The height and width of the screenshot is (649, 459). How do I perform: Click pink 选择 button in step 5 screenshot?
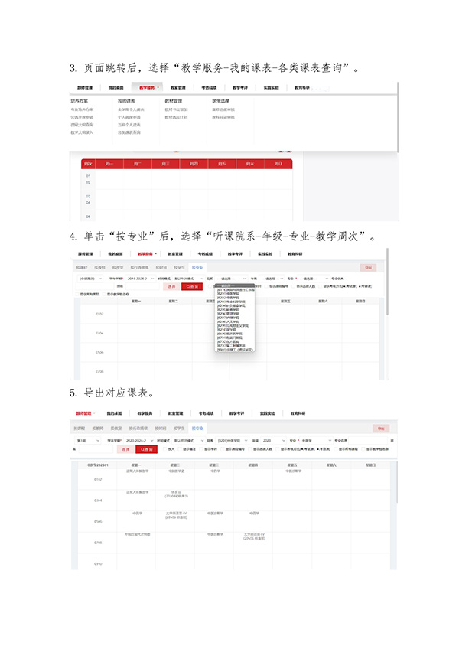click(125, 449)
